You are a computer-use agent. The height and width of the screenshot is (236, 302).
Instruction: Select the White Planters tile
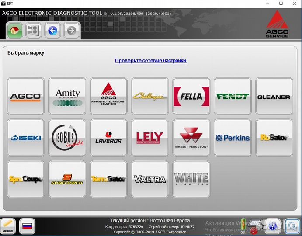[x=191, y=179]
